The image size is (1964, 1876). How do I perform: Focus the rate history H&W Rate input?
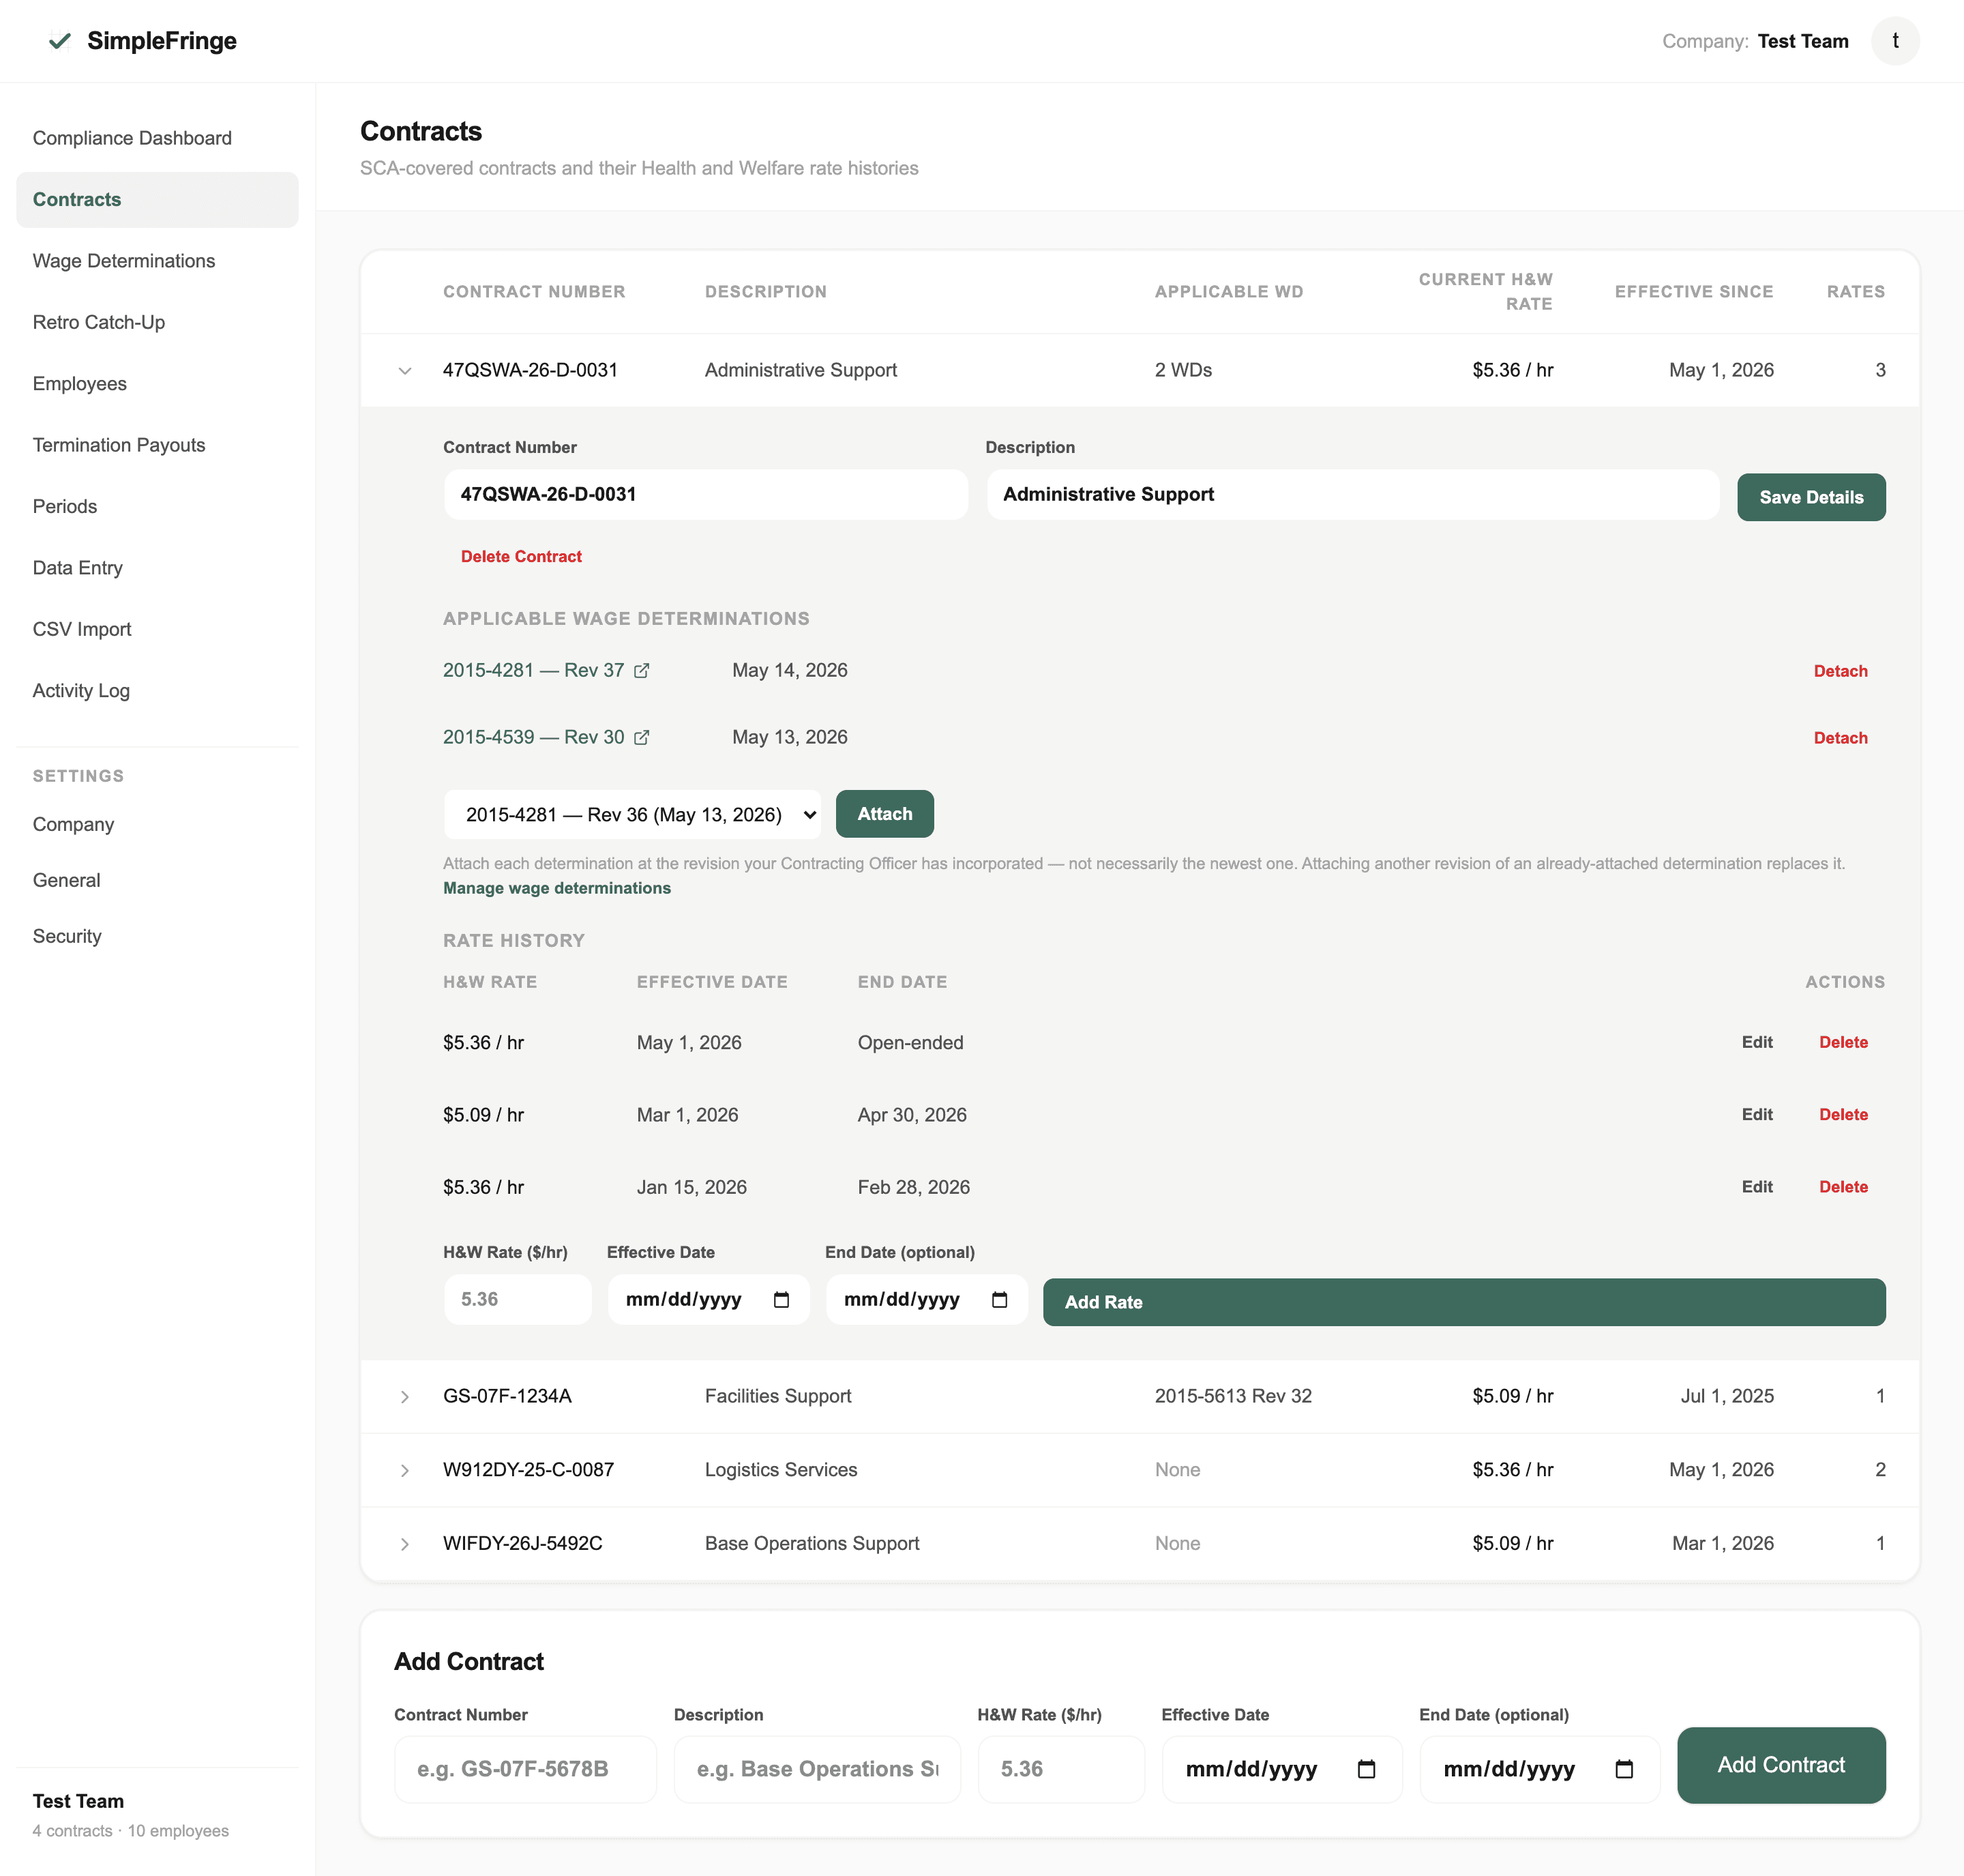click(x=518, y=1299)
